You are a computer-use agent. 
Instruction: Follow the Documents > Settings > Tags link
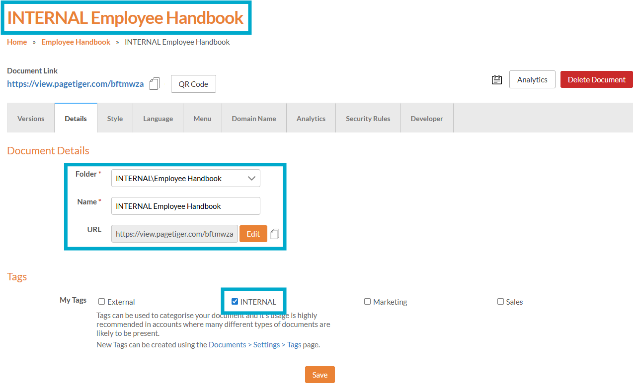pyautogui.click(x=255, y=344)
